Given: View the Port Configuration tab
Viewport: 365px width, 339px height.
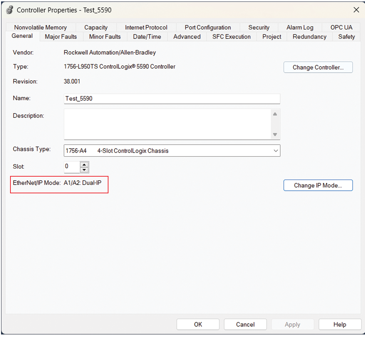Looking at the screenshot, I should point(208,27).
